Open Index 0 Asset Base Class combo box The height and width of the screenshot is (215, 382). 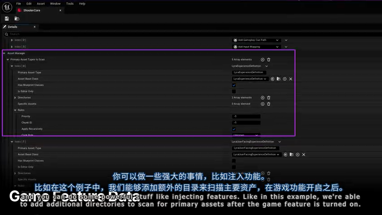point(250,79)
